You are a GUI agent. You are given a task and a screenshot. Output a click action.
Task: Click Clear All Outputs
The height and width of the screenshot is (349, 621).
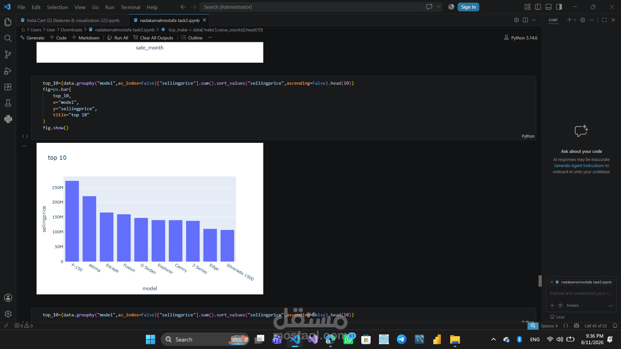point(153,38)
